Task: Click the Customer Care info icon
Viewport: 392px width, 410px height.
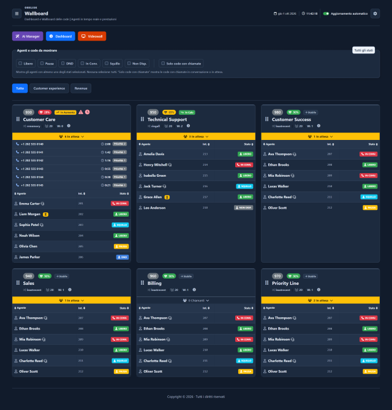Action: (x=69, y=126)
